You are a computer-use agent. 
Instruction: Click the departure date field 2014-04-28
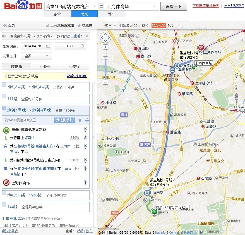click(36, 46)
